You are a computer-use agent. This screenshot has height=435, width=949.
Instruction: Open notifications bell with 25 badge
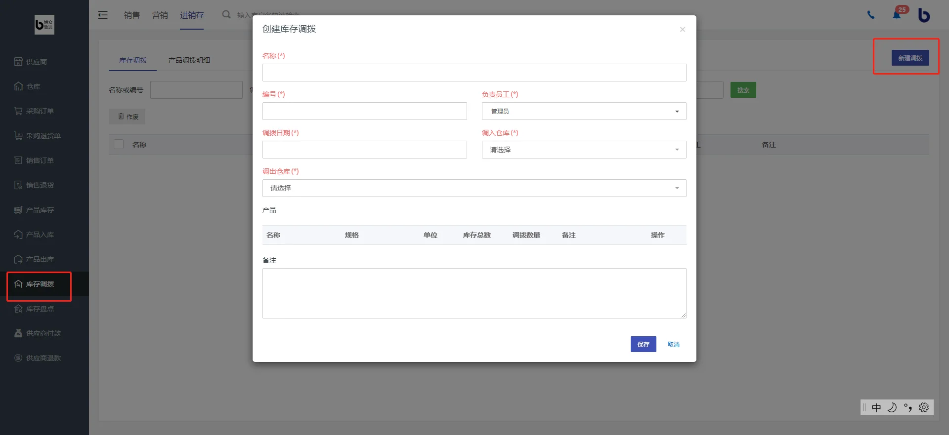point(897,14)
